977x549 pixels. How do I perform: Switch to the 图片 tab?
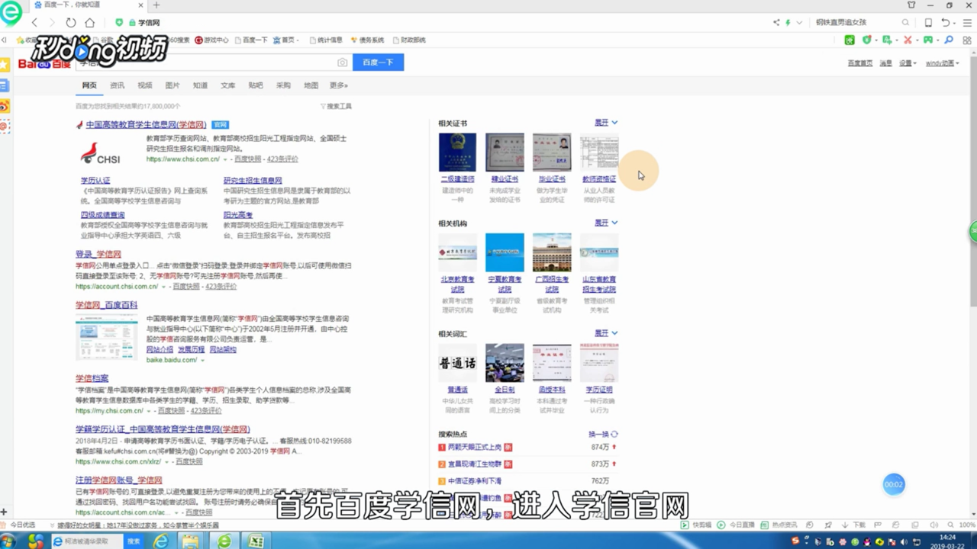(173, 85)
